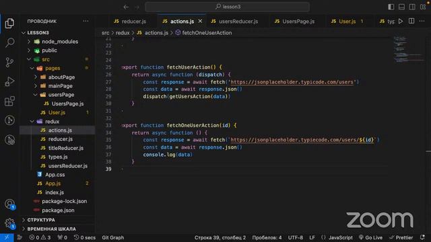Viewport: 431px width, 242px height.
Task: Expand the ВРЕМЕННАЯ ШКАЛА timeline section
Action: (24, 229)
